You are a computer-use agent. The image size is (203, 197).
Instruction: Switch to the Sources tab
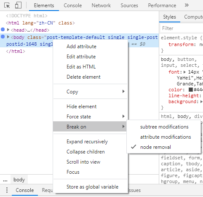(129, 5)
